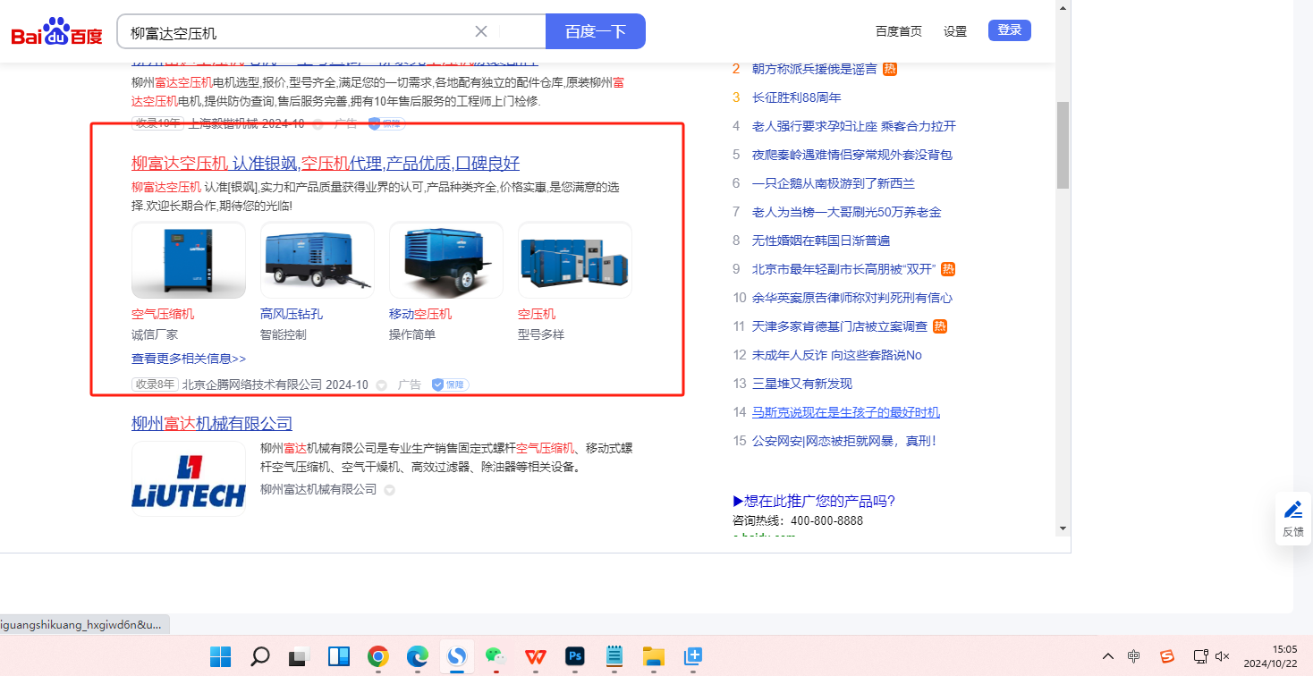This screenshot has width=1313, height=676.
Task: Open the ad titled 柳富达空压机 认准银飒
Action: [326, 163]
